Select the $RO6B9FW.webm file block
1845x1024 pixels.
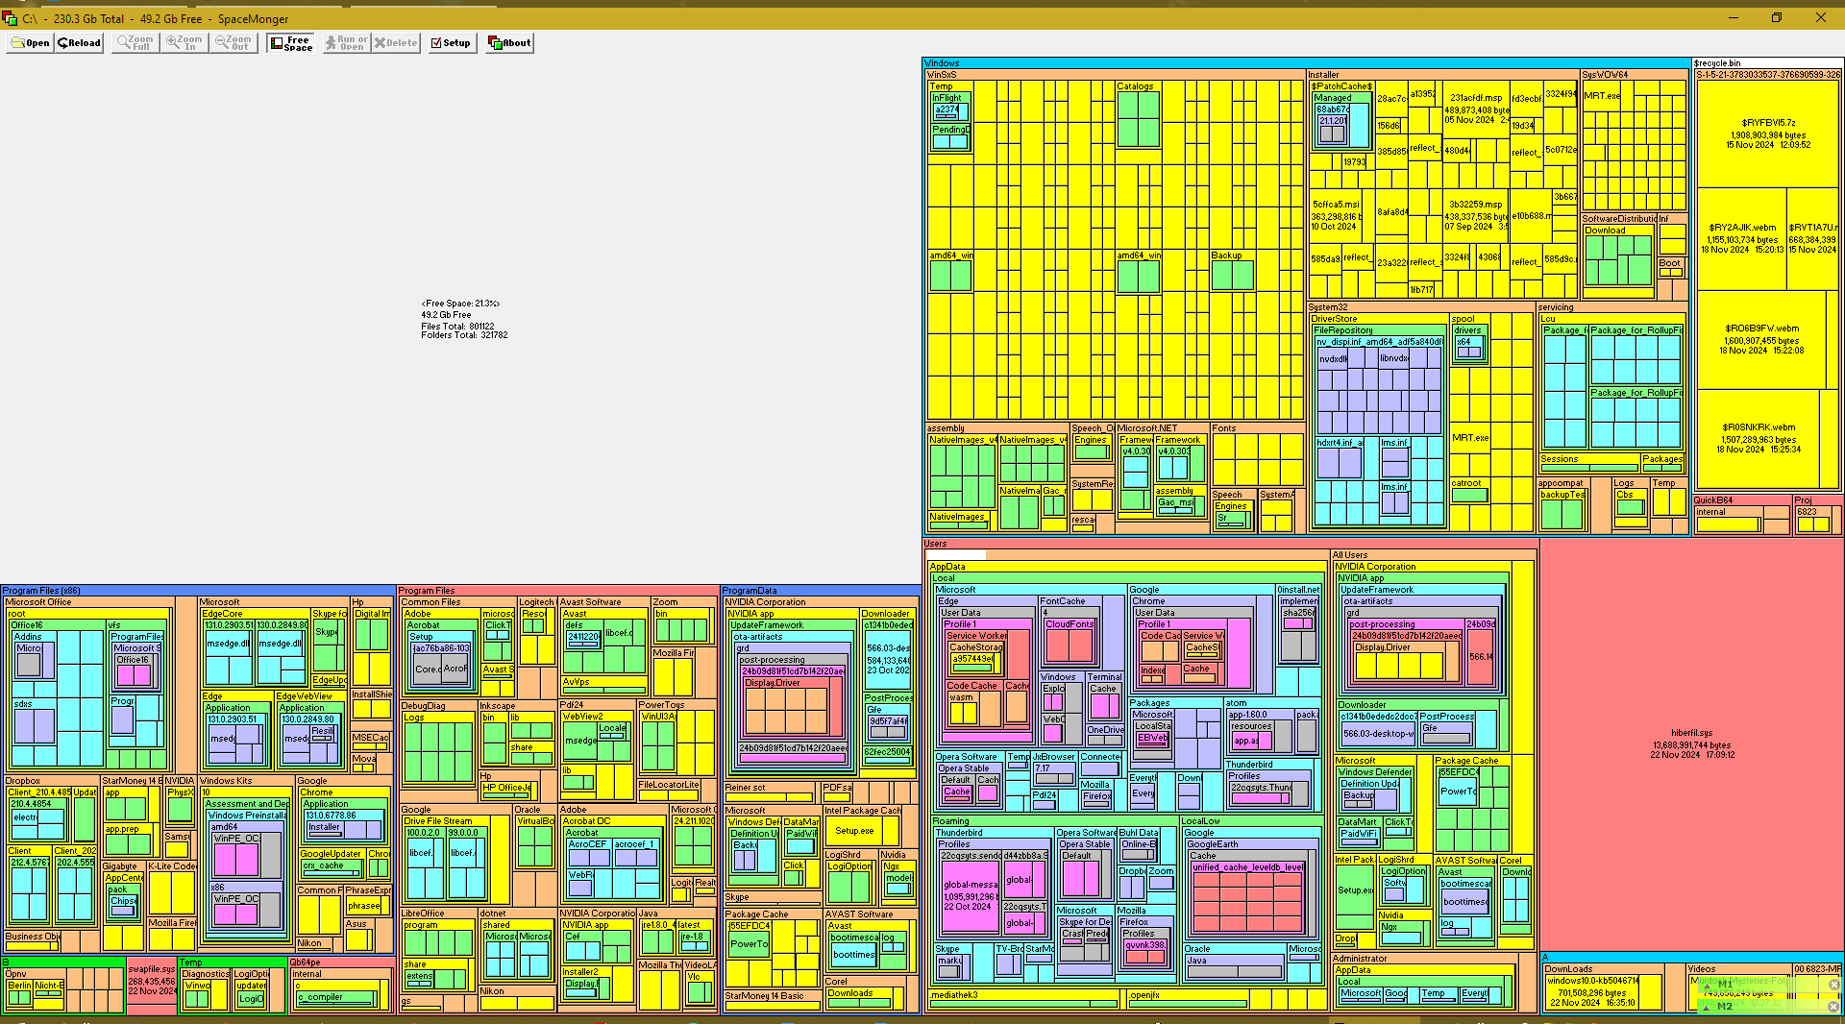coord(1760,339)
